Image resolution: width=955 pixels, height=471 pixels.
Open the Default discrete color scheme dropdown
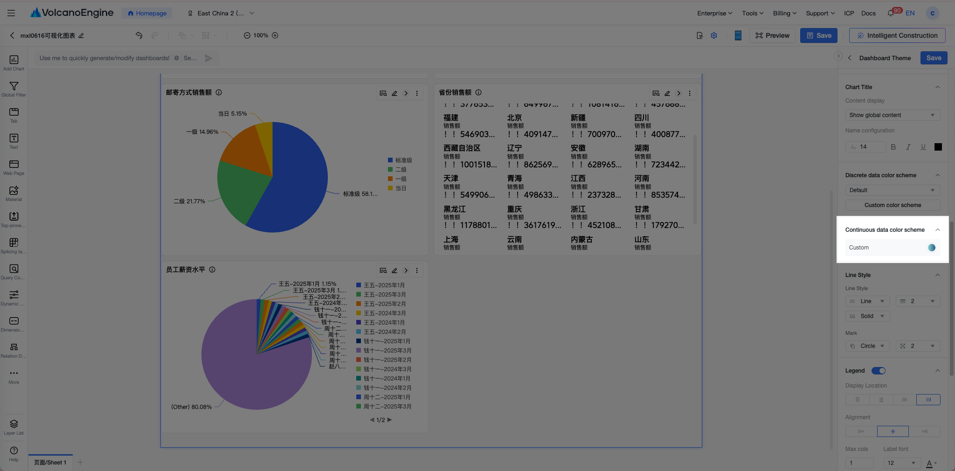click(893, 190)
